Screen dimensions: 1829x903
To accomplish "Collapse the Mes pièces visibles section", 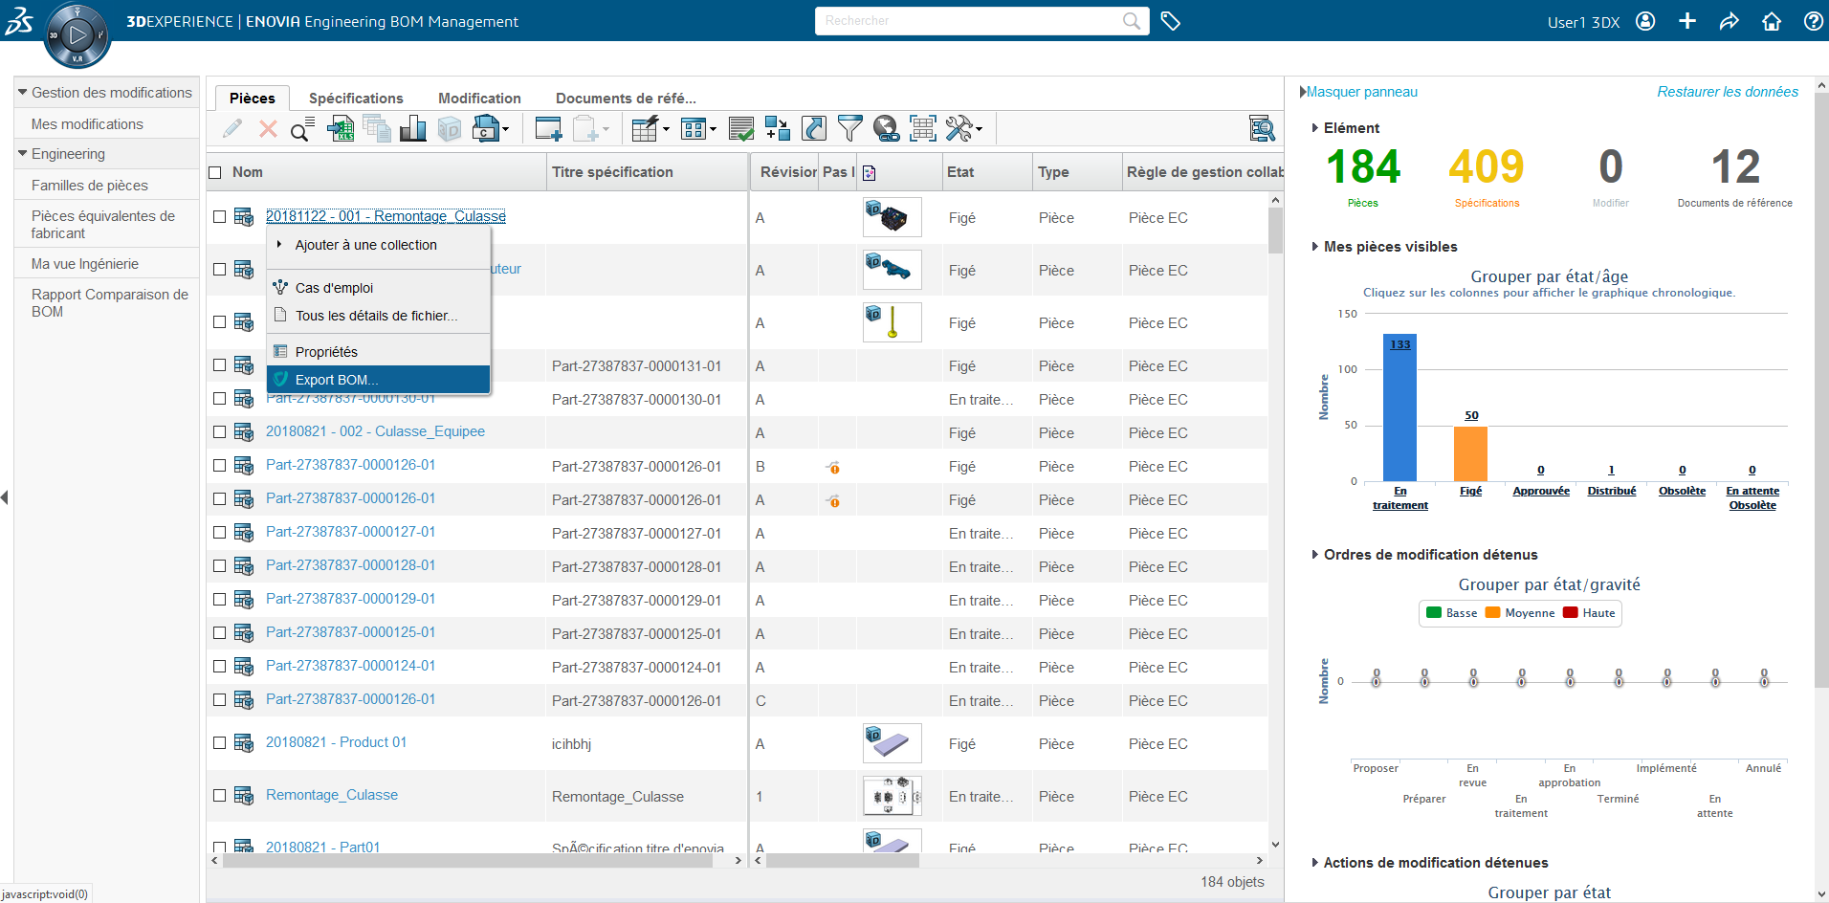I will click(1315, 247).
